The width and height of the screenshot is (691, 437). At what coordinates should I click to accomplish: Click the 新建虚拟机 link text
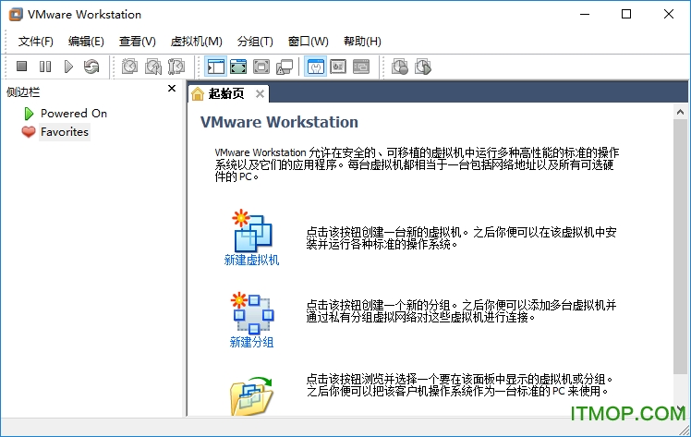[x=251, y=260]
